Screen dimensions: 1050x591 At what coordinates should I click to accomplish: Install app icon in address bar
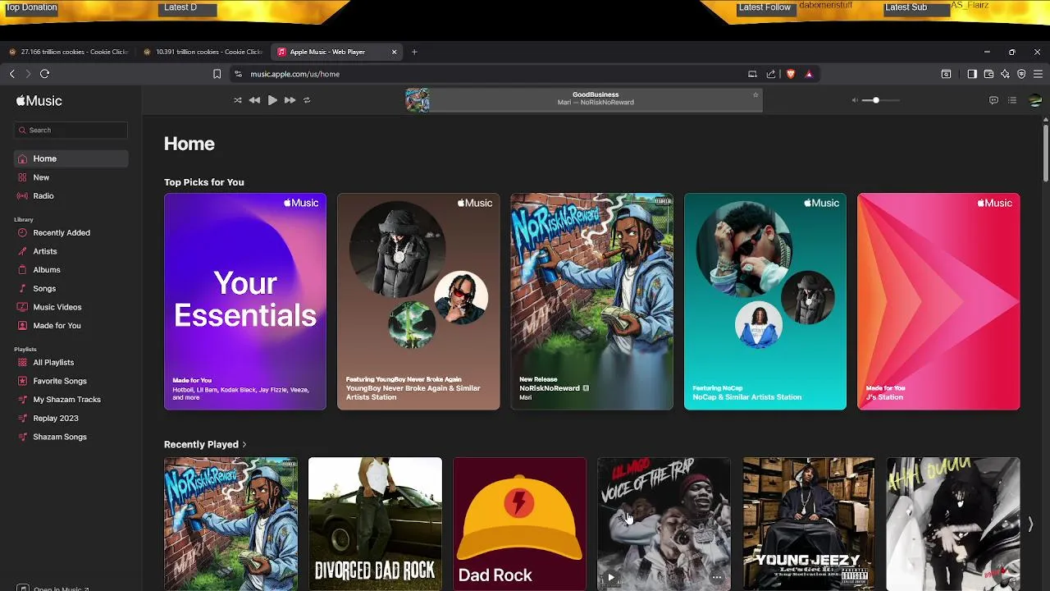coord(752,74)
